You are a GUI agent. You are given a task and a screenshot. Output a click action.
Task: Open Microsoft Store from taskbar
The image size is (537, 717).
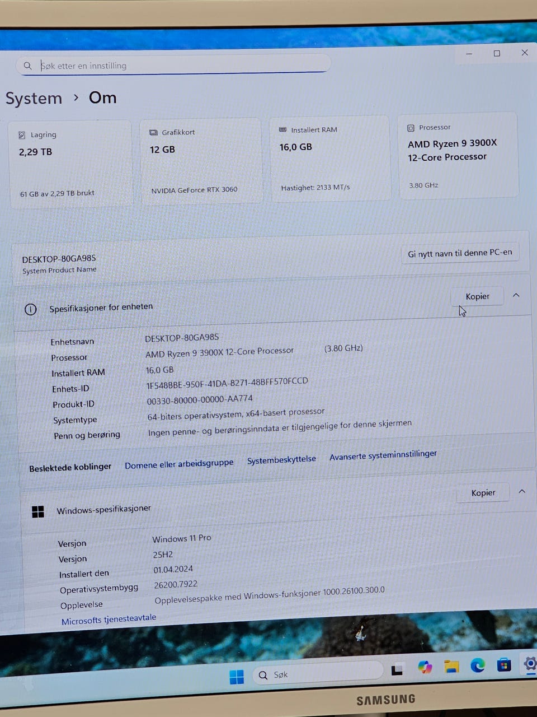504,665
